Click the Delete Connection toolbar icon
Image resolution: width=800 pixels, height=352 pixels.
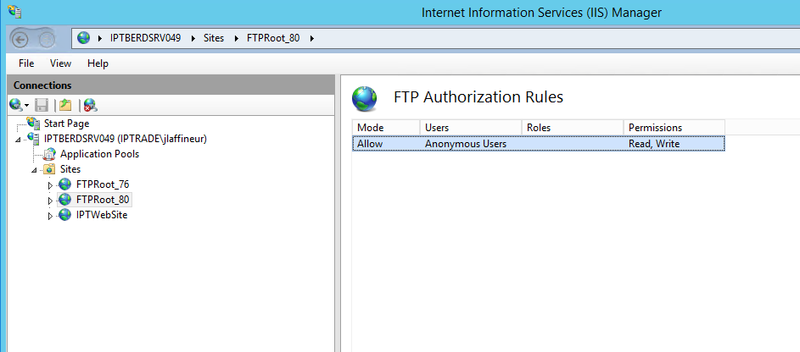[x=91, y=105]
